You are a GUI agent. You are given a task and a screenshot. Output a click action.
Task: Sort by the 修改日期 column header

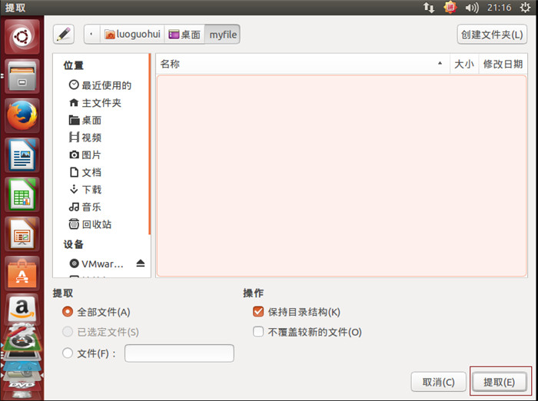point(503,64)
